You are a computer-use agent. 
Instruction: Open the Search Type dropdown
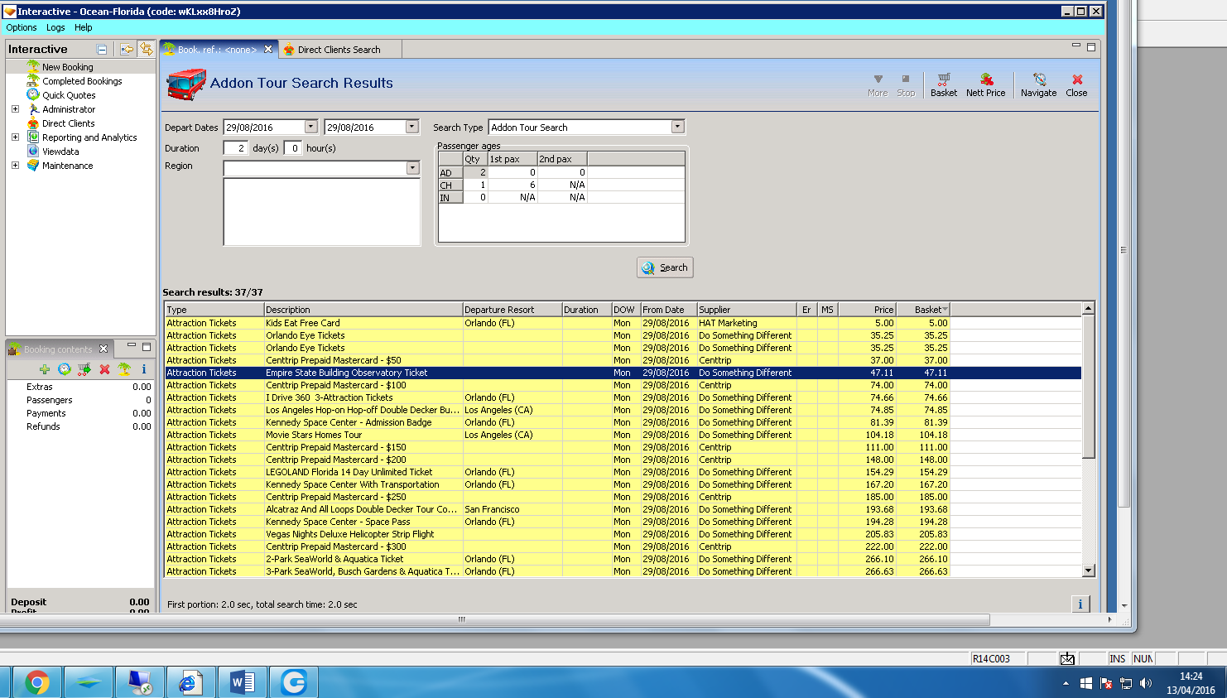click(x=677, y=127)
